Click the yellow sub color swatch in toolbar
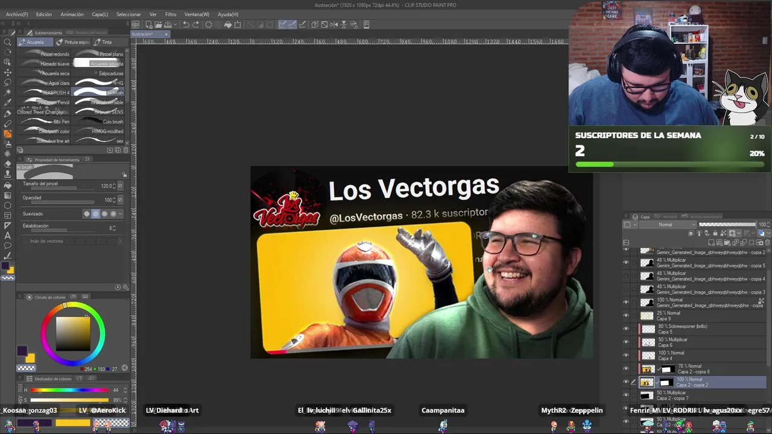772x434 pixels. [11, 271]
